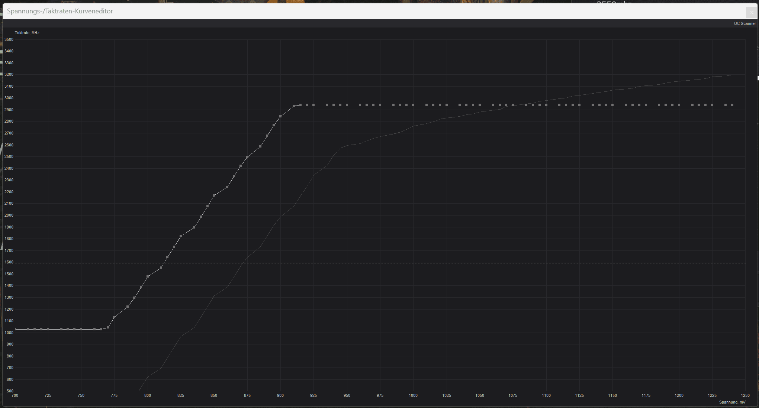Click the 725 label on the voltage axis
The width and height of the screenshot is (759, 408).
[x=48, y=395]
